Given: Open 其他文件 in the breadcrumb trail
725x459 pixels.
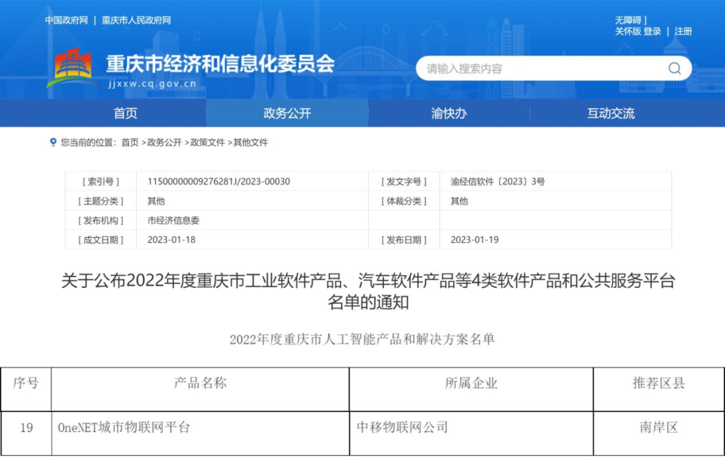Looking at the screenshot, I should click(x=252, y=142).
